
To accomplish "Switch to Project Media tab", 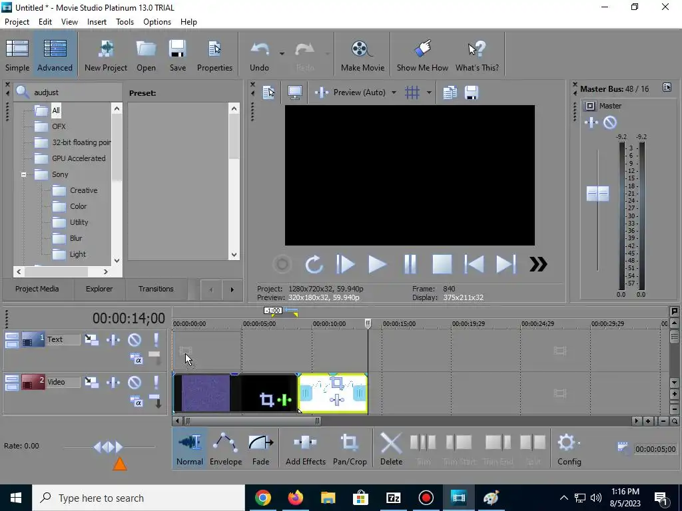I will (x=37, y=289).
